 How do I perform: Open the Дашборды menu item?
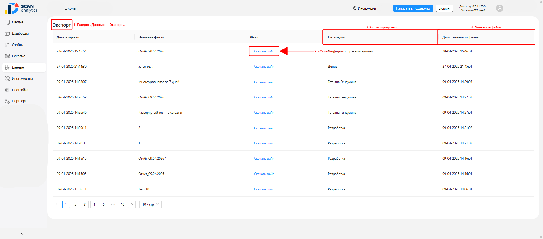point(24,34)
